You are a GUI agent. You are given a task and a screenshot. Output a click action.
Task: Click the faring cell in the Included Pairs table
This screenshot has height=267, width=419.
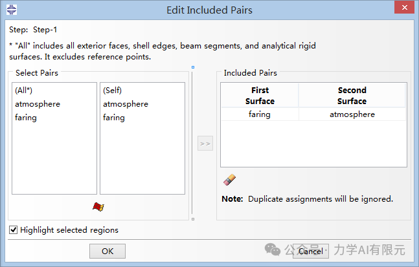pyautogui.click(x=260, y=114)
